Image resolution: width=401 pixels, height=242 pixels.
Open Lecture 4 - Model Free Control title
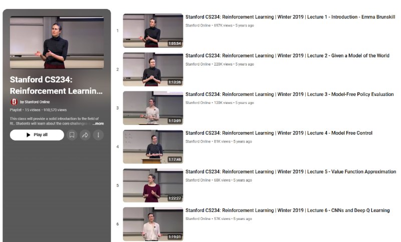279,133
